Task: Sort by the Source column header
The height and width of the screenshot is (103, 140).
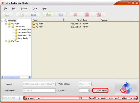Action: click(118, 20)
